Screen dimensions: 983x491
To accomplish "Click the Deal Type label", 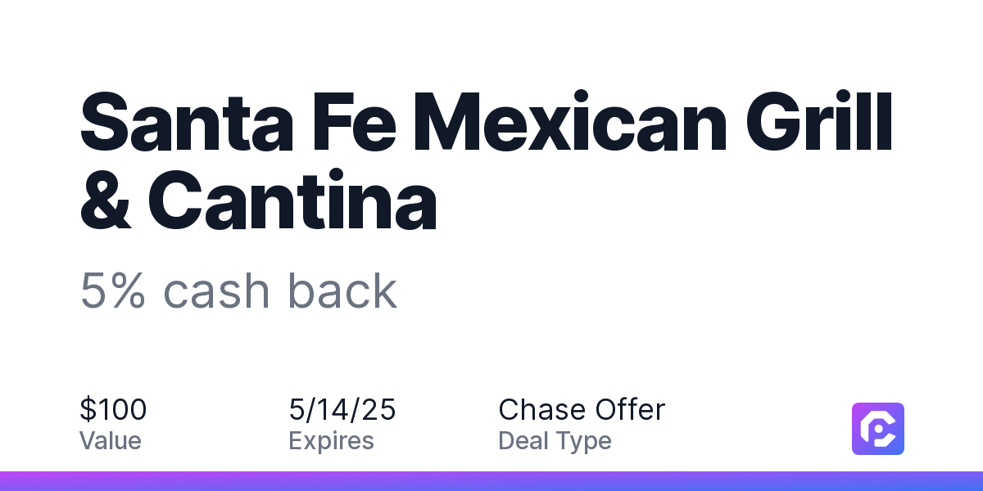I will tap(555, 441).
